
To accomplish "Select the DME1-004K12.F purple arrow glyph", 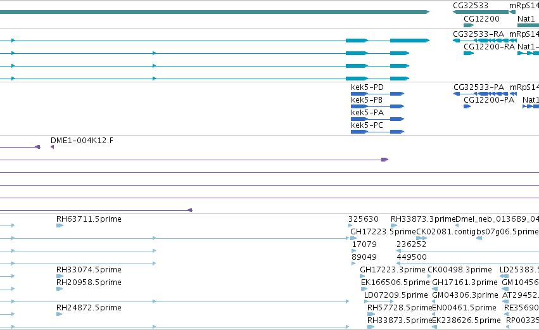I will (52, 147).
